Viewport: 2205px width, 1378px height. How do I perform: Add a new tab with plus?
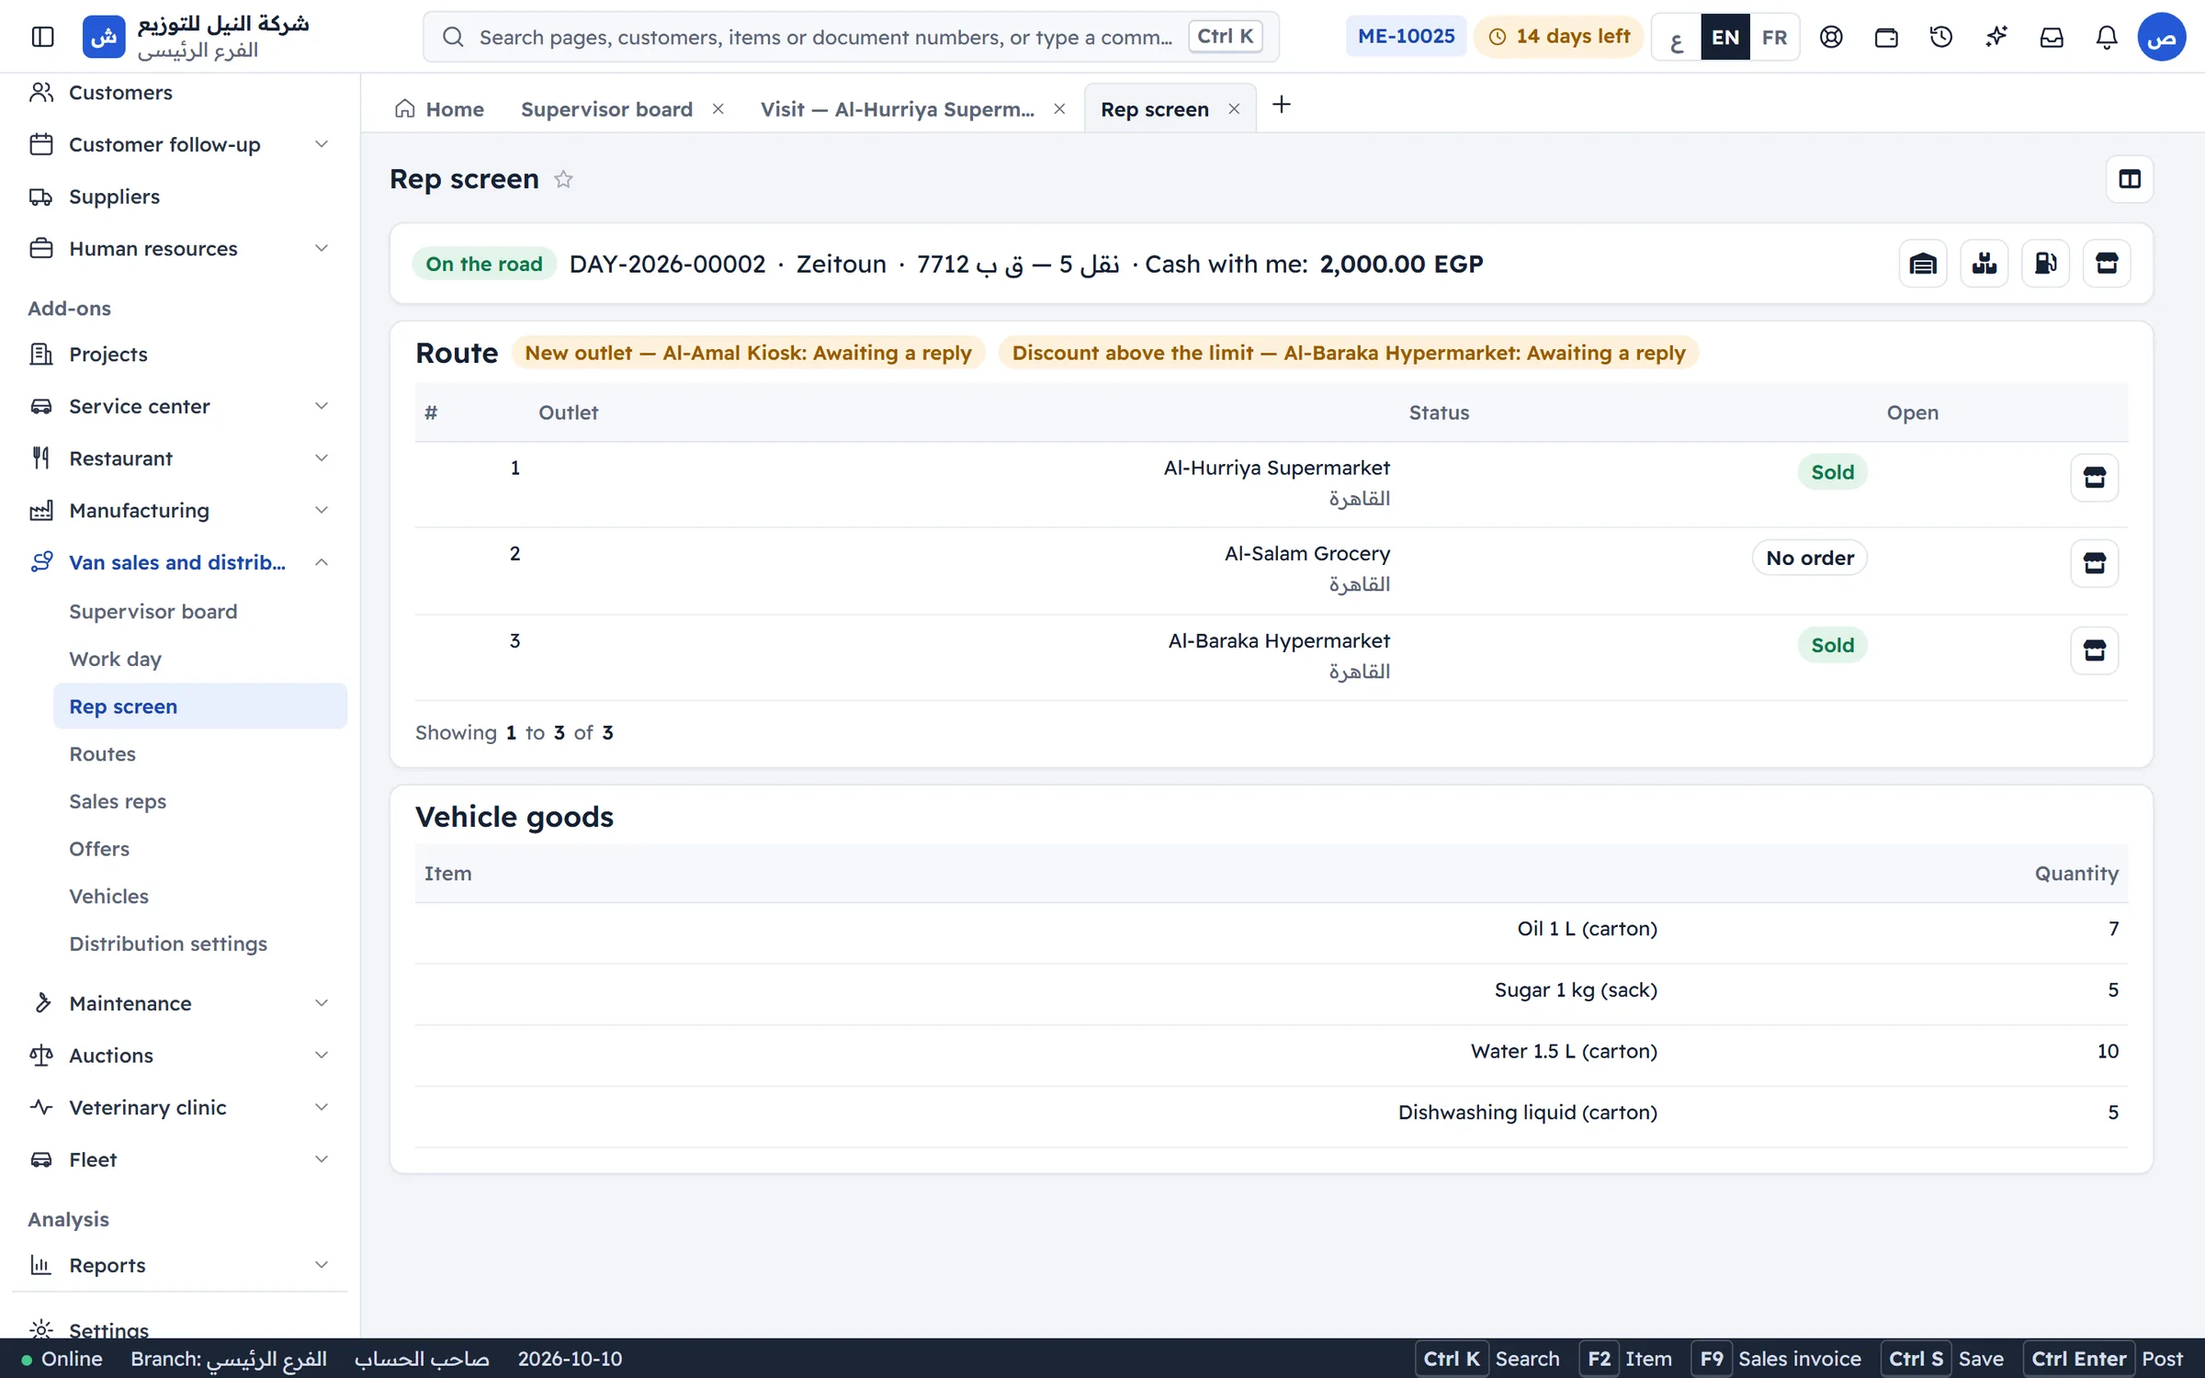1282,106
